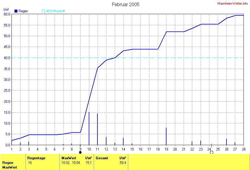This screenshot has width=250, height=170.
Task: Click the new moon symbol below day 9
Action: tap(80, 152)
